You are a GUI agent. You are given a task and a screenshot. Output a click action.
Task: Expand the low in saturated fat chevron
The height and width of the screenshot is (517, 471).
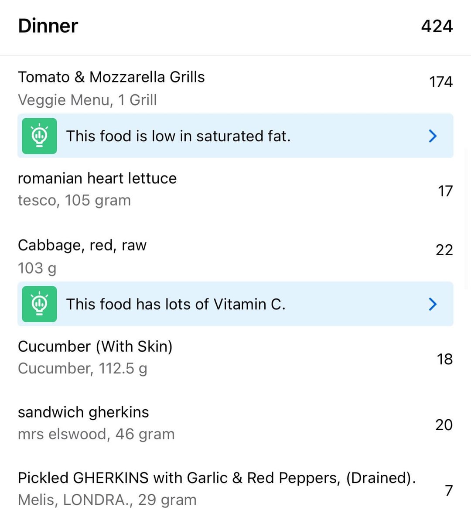point(433,136)
